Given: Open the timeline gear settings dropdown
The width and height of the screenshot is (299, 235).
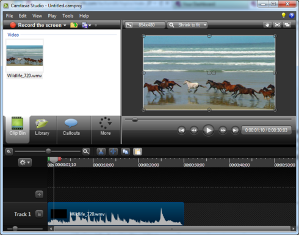Looking at the screenshot, I should [25, 162].
